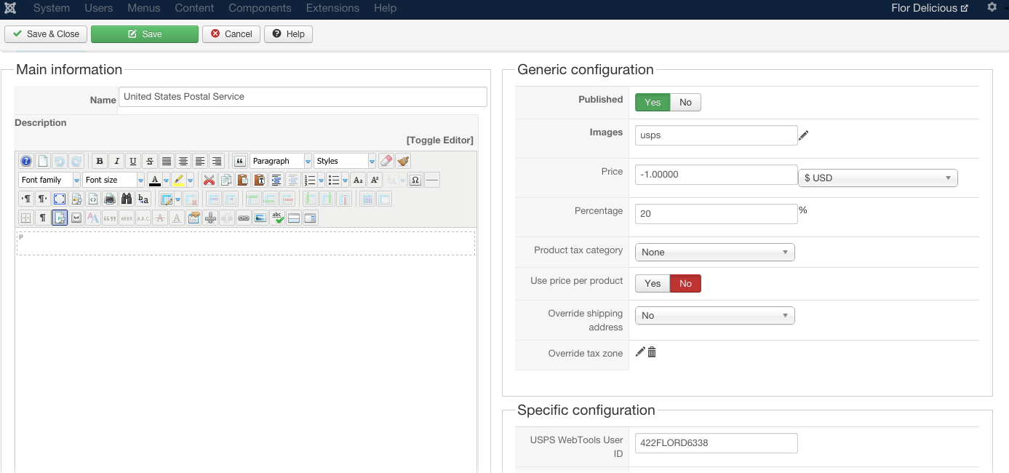Open the Flor Delicious site link

[x=930, y=8]
